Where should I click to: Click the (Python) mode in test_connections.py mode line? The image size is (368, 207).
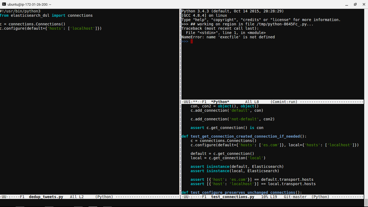coord(320,197)
